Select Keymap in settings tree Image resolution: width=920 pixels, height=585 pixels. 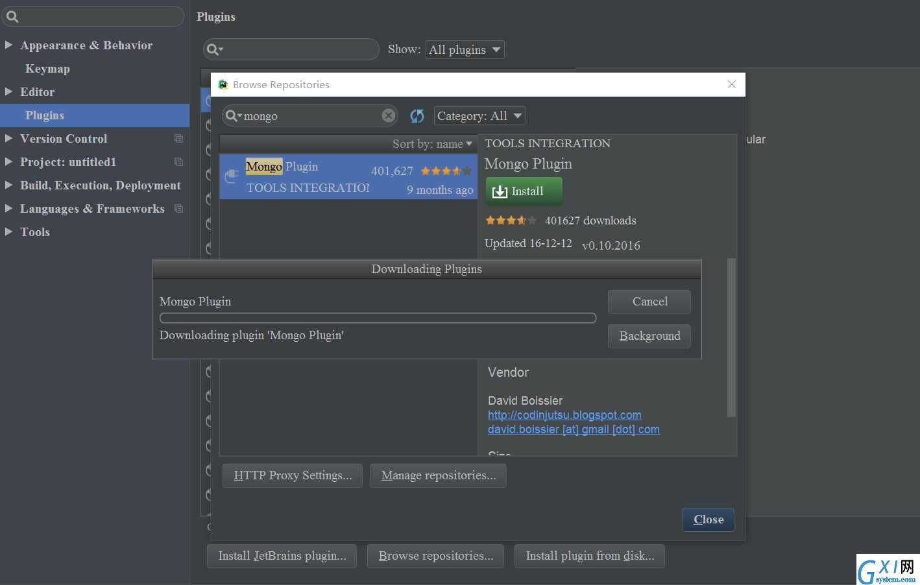pyautogui.click(x=47, y=69)
